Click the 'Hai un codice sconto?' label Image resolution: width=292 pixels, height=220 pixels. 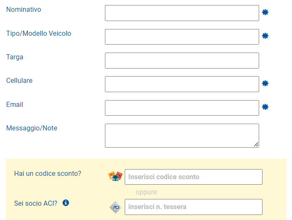(x=48, y=173)
